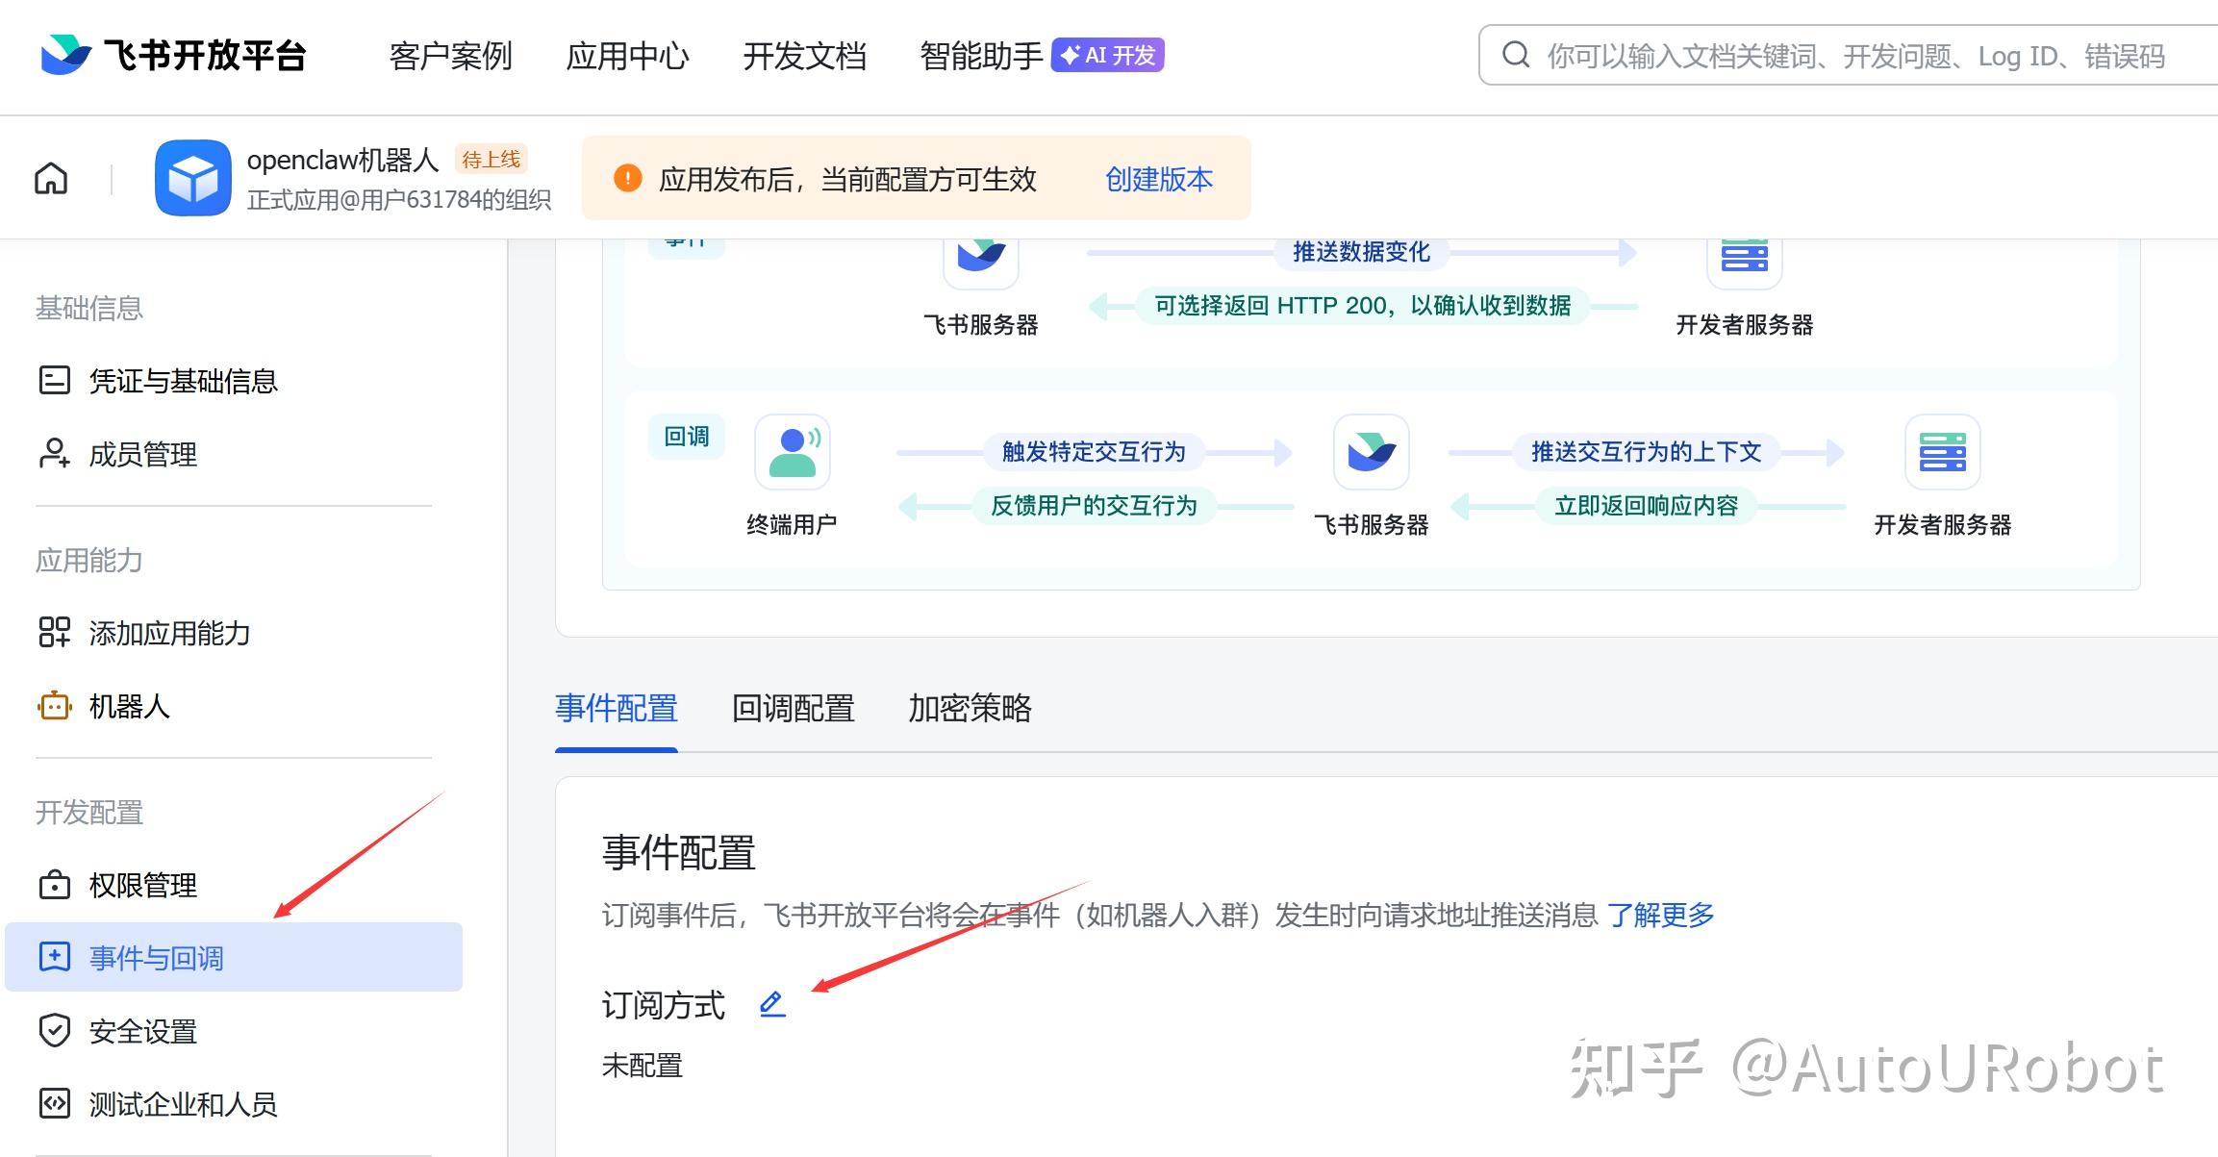
Task: Open 安全设置 in sidebar
Action: point(142,1031)
